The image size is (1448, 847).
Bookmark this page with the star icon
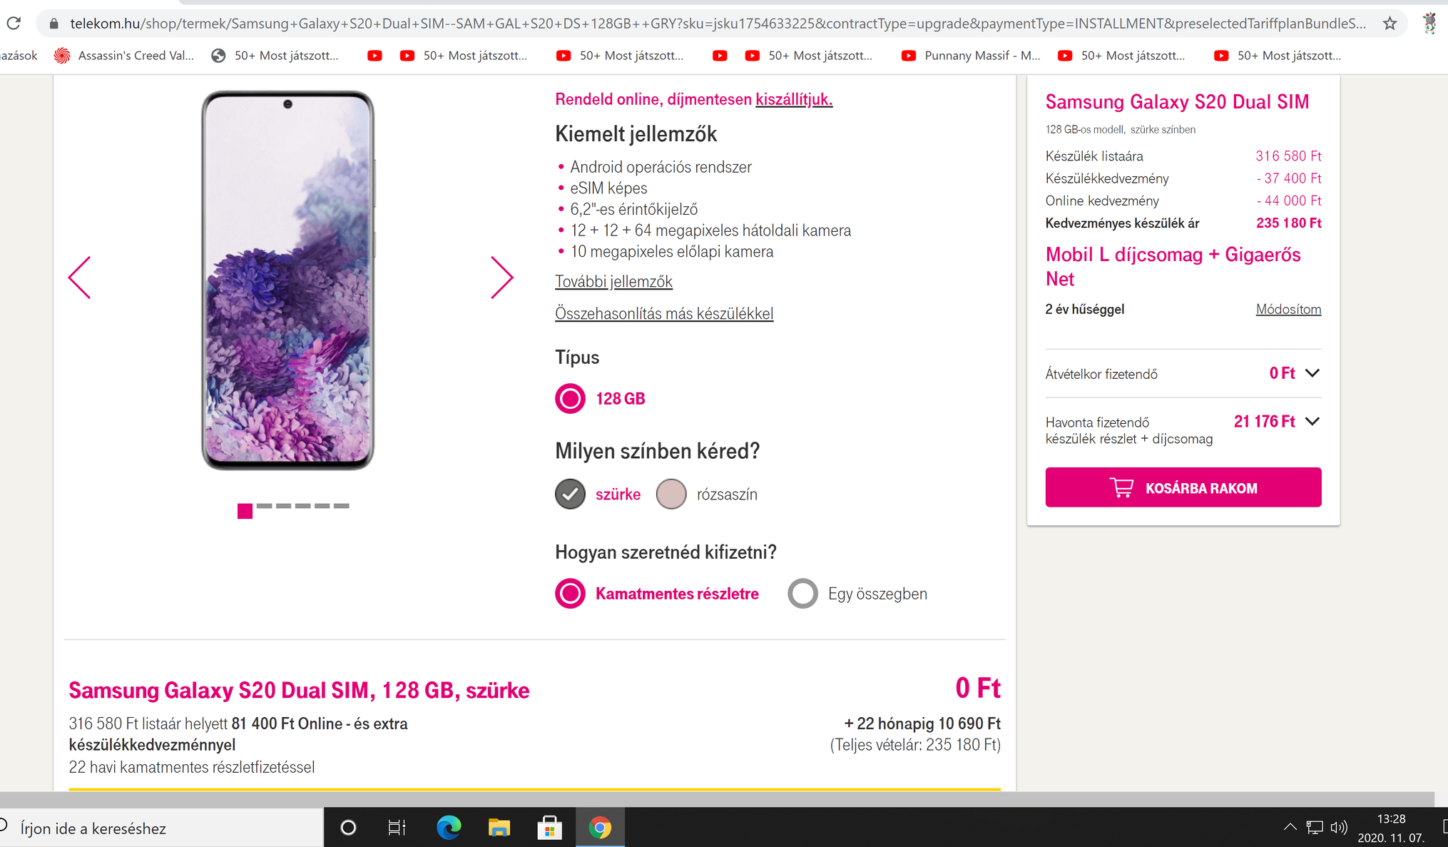point(1390,24)
